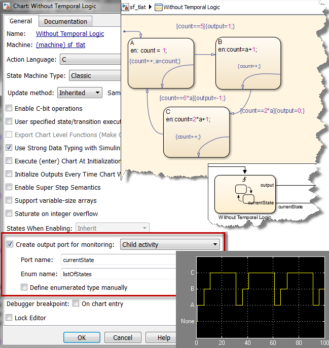Enable C-bit operations checkbox

click(x=9, y=109)
